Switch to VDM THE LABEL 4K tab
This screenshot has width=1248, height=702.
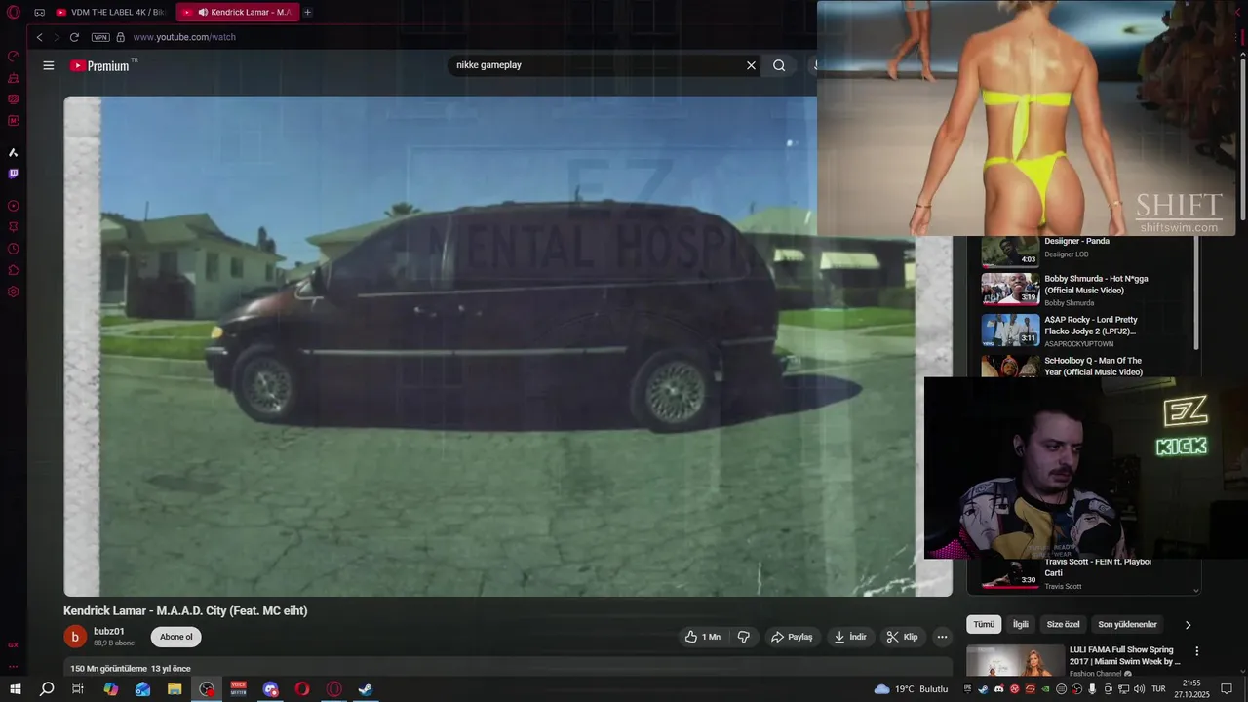click(110, 13)
